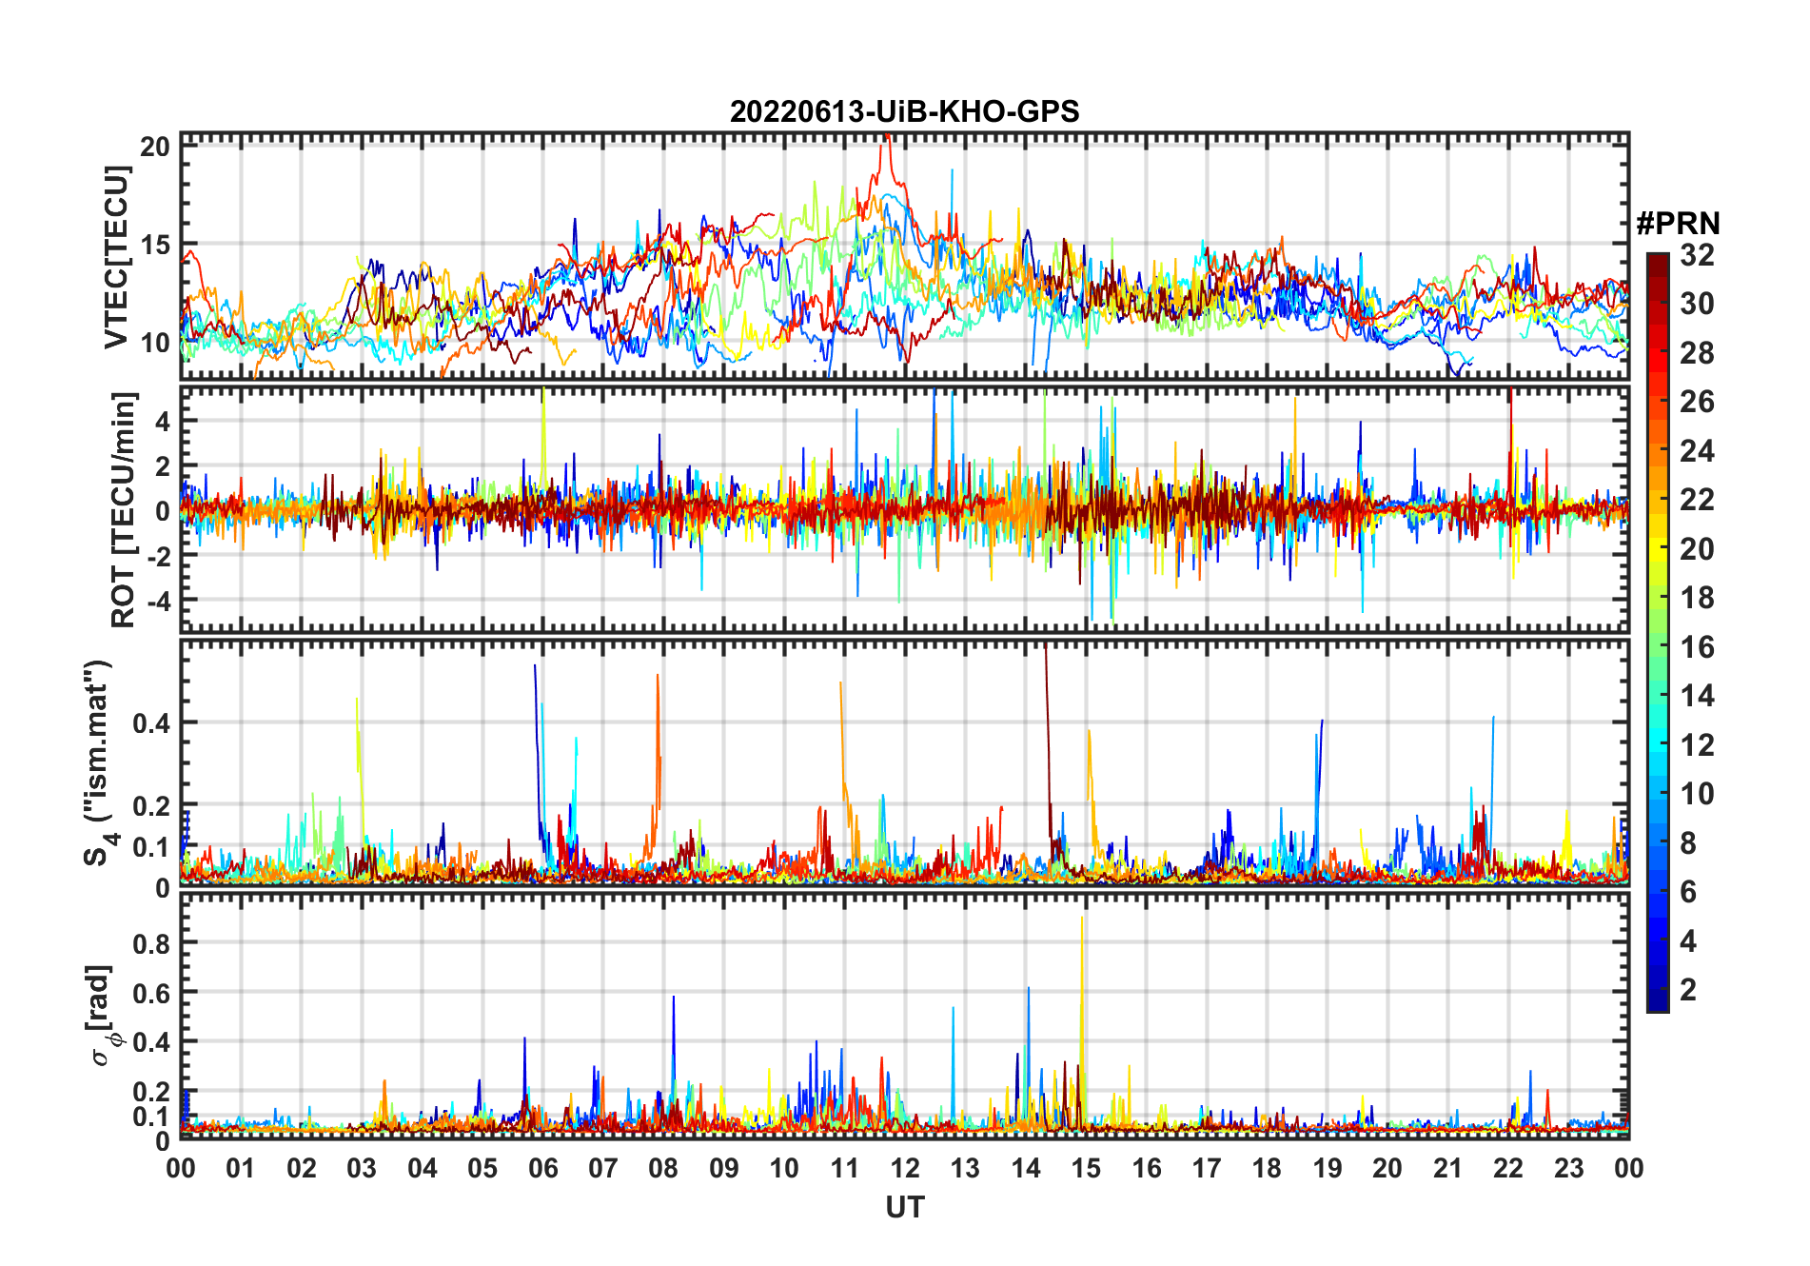This screenshot has height=1266, width=1810.
Task: Select colorbar tick label 16
Action: (x=1697, y=647)
